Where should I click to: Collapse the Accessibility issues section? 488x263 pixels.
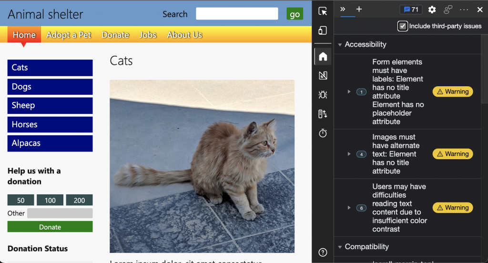click(x=340, y=44)
